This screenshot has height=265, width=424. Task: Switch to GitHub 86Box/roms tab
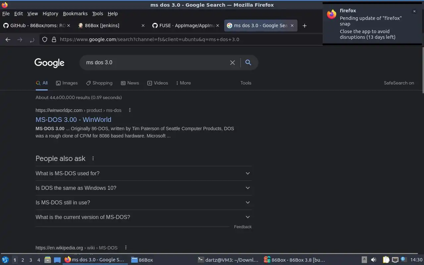coord(37,26)
